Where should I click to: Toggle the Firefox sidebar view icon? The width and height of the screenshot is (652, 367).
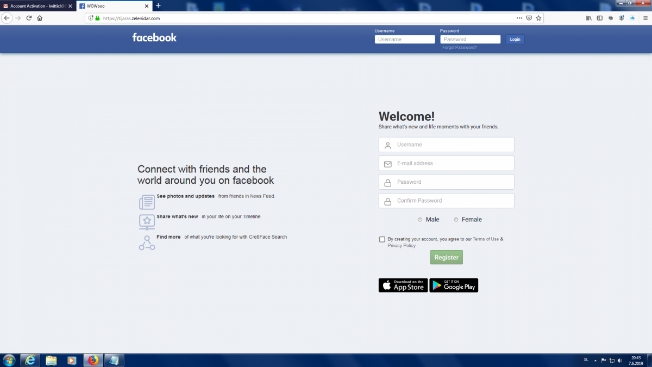coord(600,18)
